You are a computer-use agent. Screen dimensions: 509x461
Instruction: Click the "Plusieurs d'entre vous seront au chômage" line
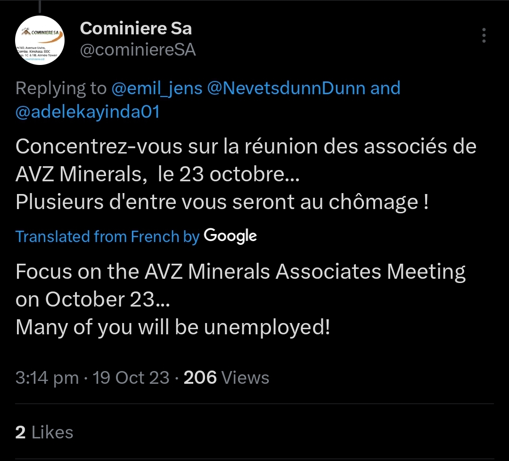coord(222,202)
